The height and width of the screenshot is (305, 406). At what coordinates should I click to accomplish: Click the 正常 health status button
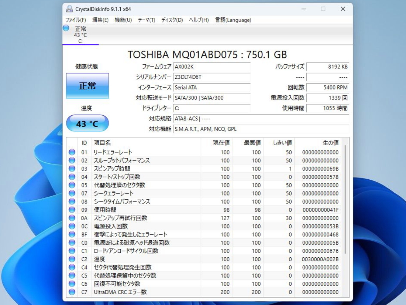(87, 86)
